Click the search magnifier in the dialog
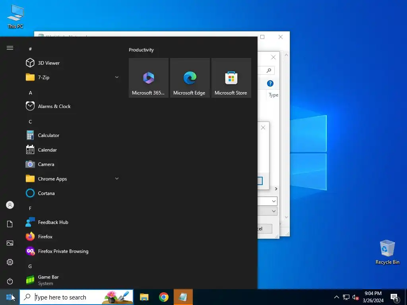Viewport: 407px width, 305px height. point(269,70)
